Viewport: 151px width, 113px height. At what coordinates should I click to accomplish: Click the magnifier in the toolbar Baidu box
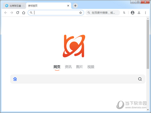click(89, 13)
